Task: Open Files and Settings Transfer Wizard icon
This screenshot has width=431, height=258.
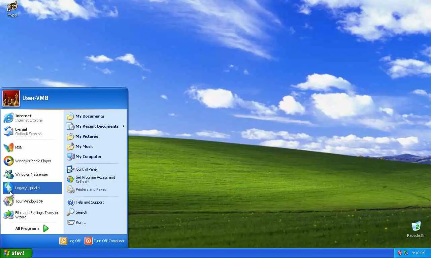Action: pyautogui.click(x=8, y=215)
